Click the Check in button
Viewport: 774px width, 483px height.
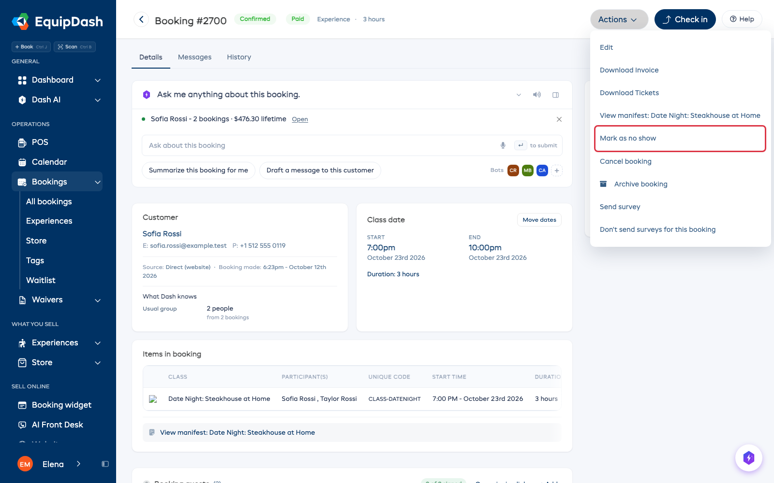(685, 19)
